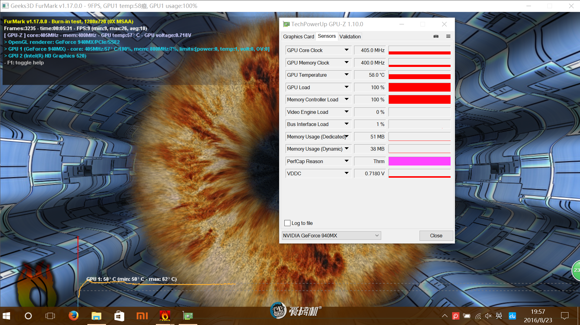Check the battery tray icon
Screen dimensions: 580x325
click(x=467, y=316)
